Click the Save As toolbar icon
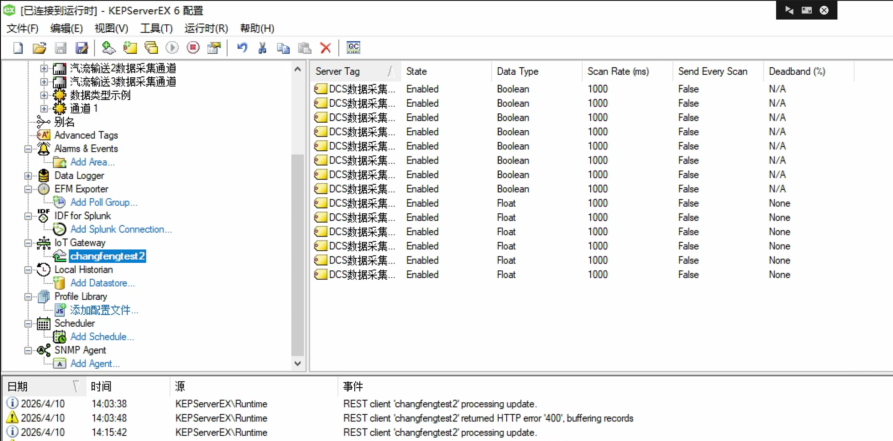Viewport: 893px width, 441px height. 82,48
